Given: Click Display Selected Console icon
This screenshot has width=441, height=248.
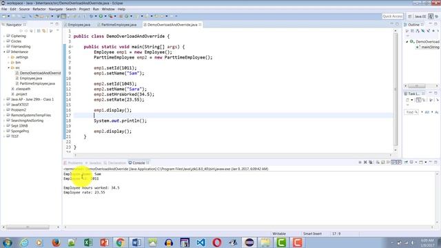Looking at the screenshot, I should point(411,163).
